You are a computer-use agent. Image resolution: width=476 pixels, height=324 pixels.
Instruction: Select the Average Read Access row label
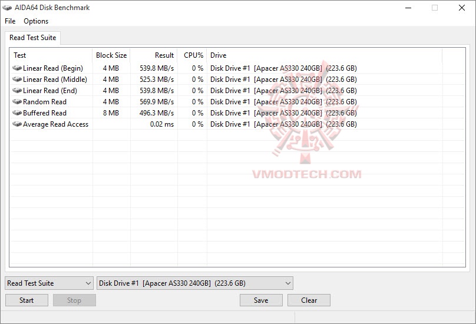click(55, 124)
